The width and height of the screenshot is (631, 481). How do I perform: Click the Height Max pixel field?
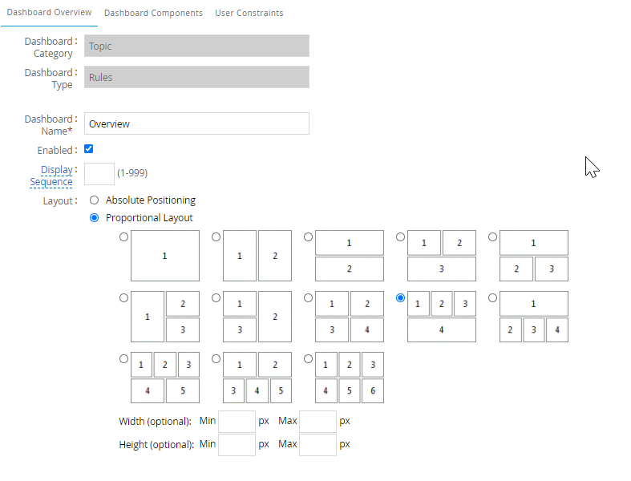(x=318, y=444)
